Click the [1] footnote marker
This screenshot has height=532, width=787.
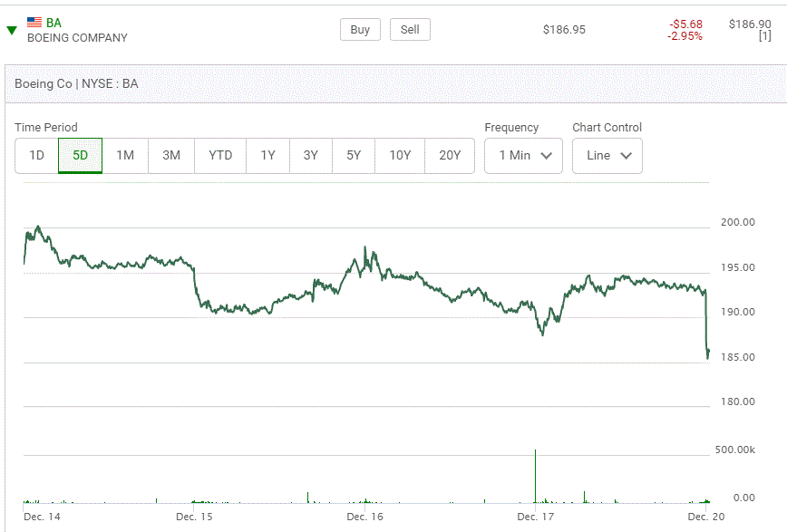tap(765, 36)
